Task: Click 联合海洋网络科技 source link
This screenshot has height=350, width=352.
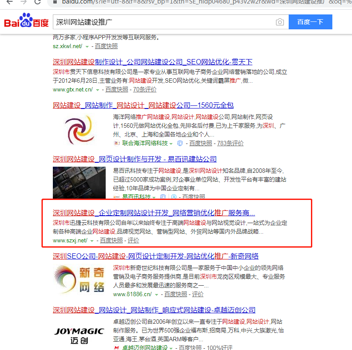Action: [x=145, y=143]
